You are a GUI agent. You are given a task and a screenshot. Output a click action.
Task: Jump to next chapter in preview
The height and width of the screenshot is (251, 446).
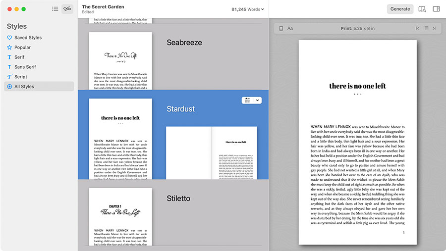(434, 28)
